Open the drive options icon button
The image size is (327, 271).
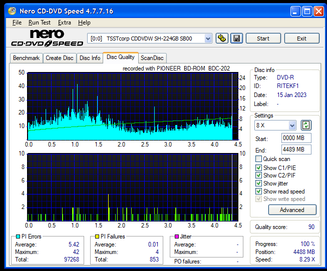click(x=222, y=38)
